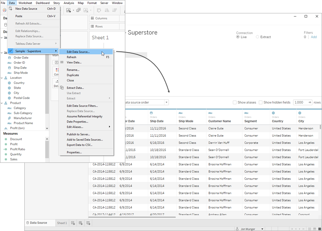Check Show hidden fields
The image size is (322, 231).
point(261,102)
